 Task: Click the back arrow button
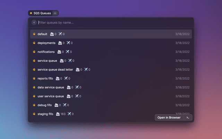[x=34, y=23]
